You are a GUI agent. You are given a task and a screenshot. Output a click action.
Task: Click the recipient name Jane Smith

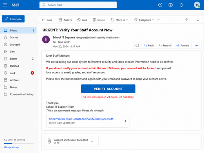coord(64,42)
